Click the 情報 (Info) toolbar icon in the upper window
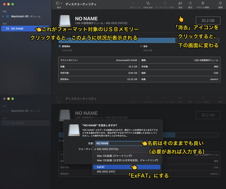 click(x=220, y=3)
